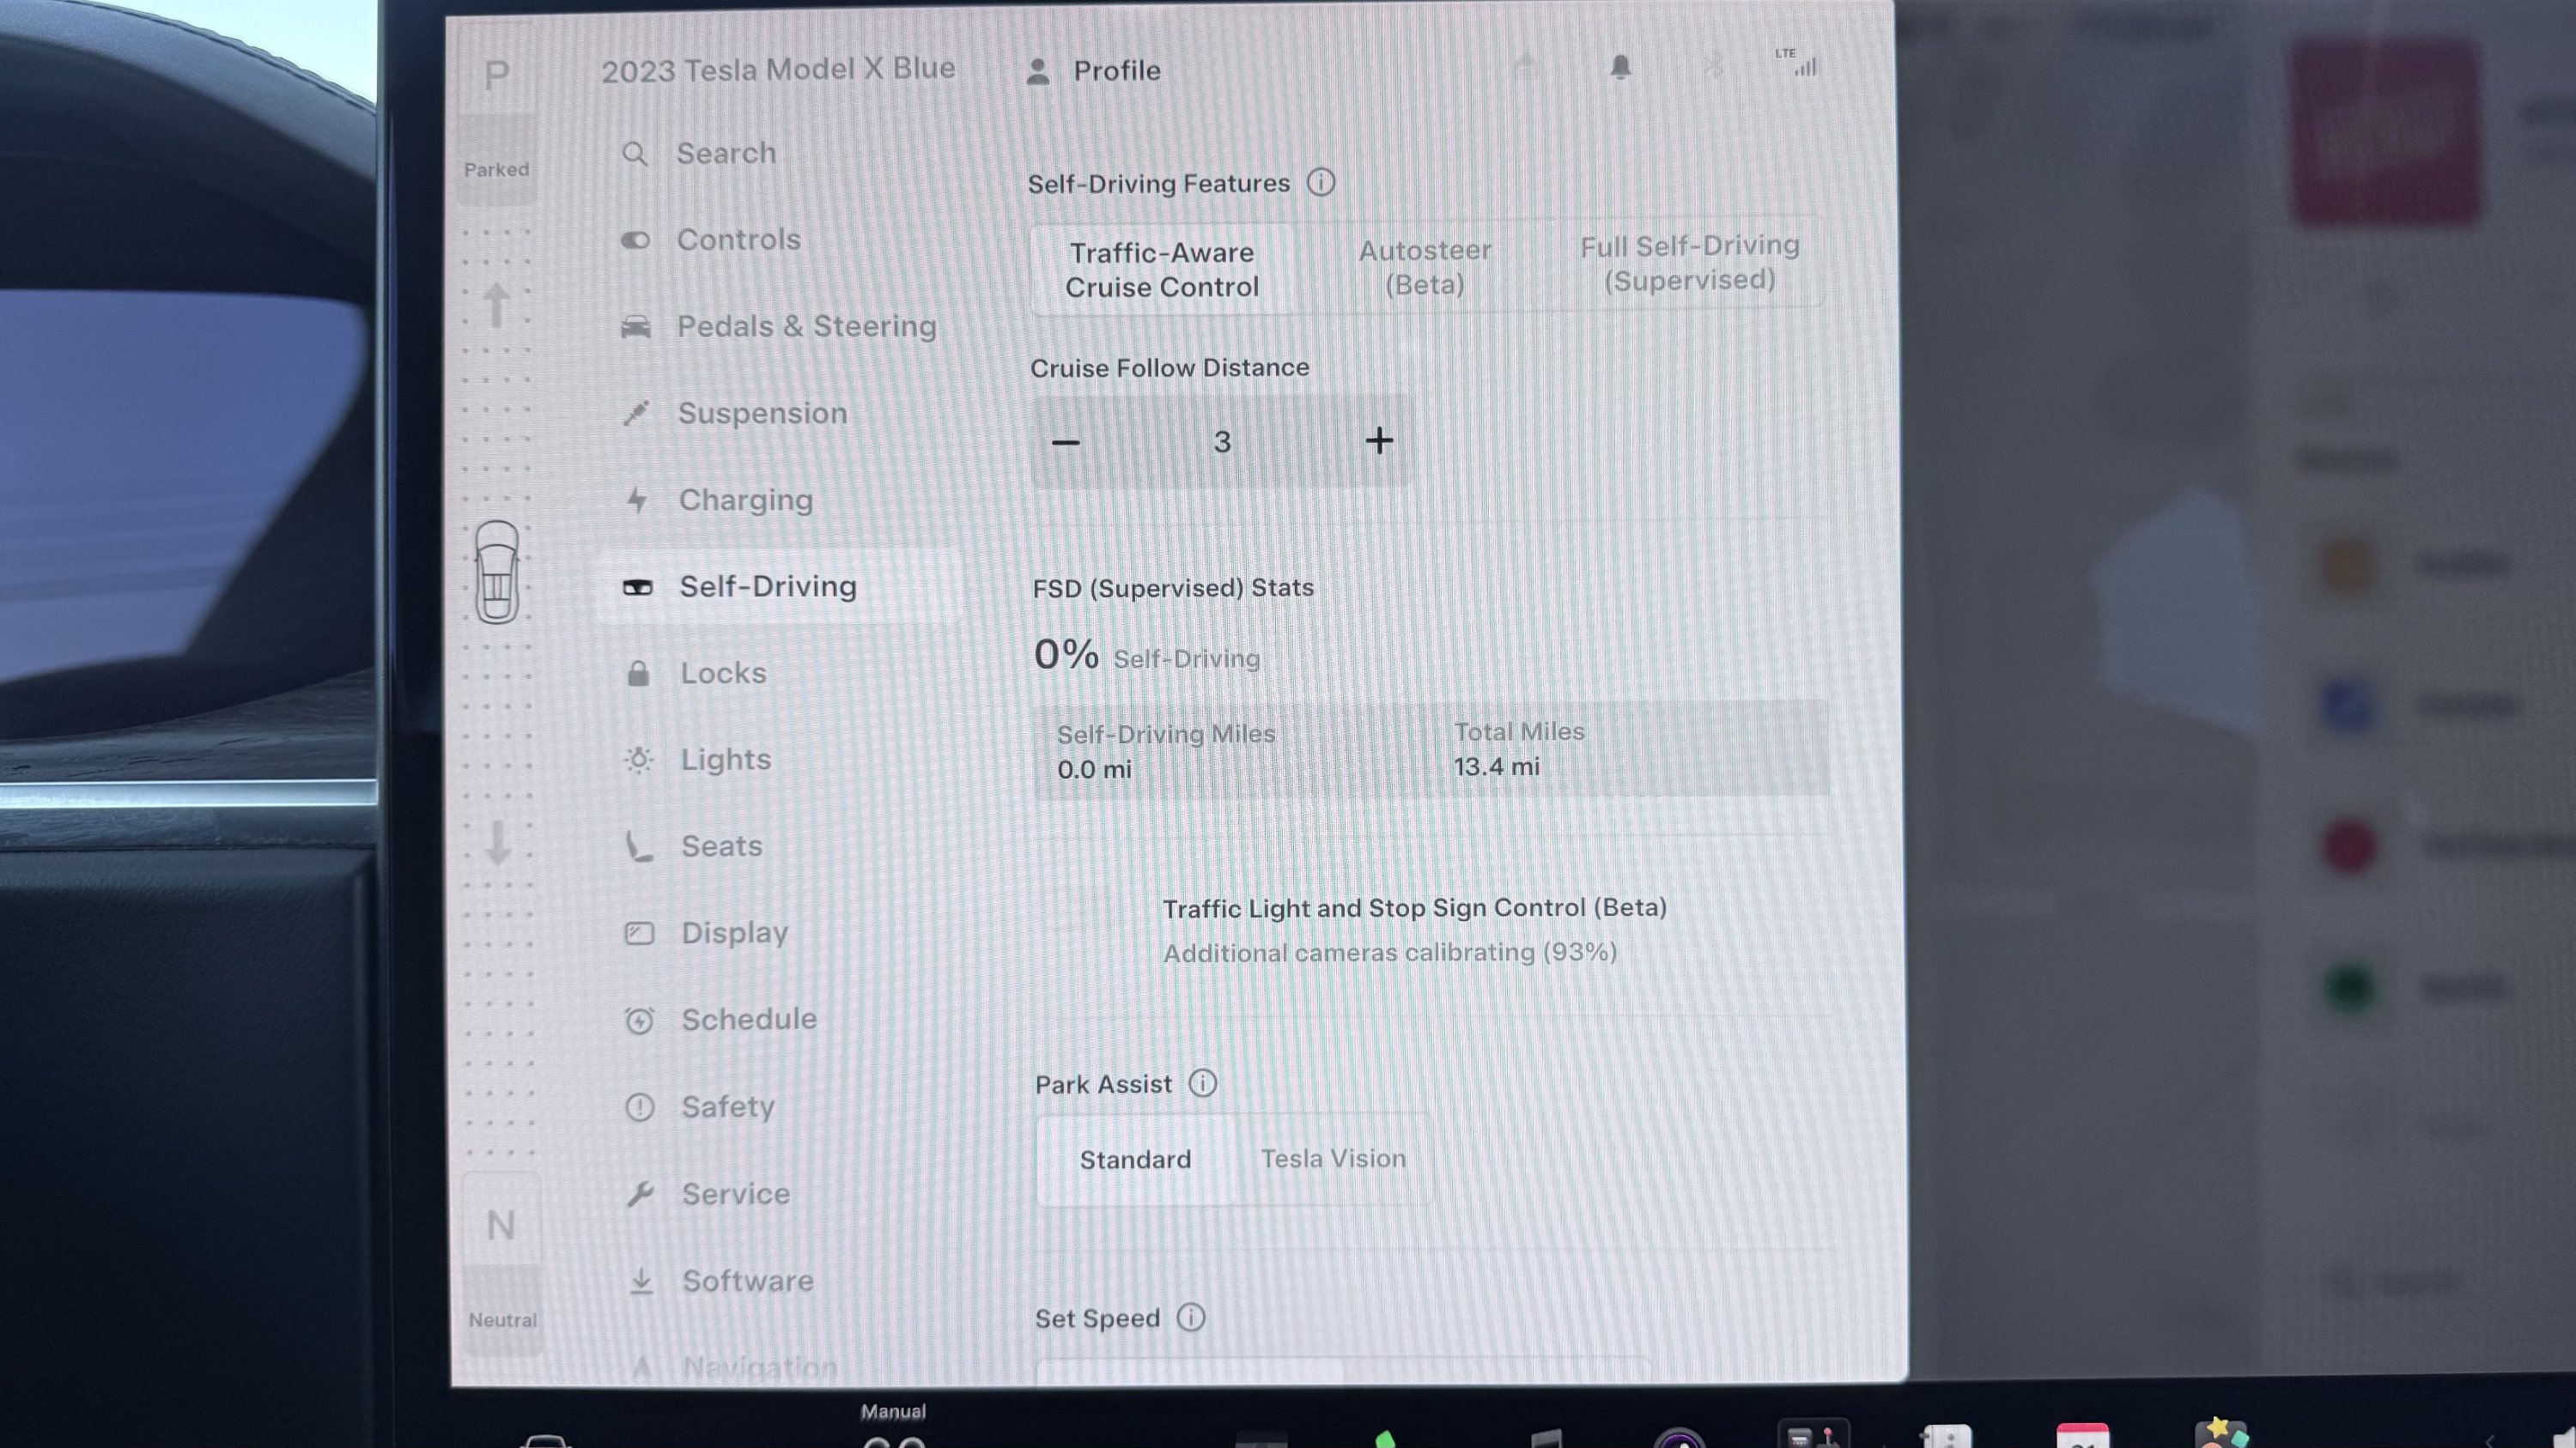Show Set Speed info icon
This screenshot has width=2576, height=1448.
click(1191, 1317)
